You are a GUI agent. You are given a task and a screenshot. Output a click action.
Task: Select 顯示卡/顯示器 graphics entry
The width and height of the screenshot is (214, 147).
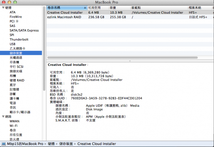pyautogui.click(x=20, y=112)
